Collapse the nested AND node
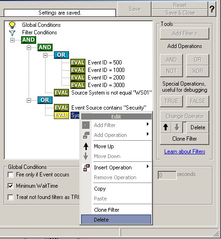This screenshot has width=221, height=239. click(29, 48)
